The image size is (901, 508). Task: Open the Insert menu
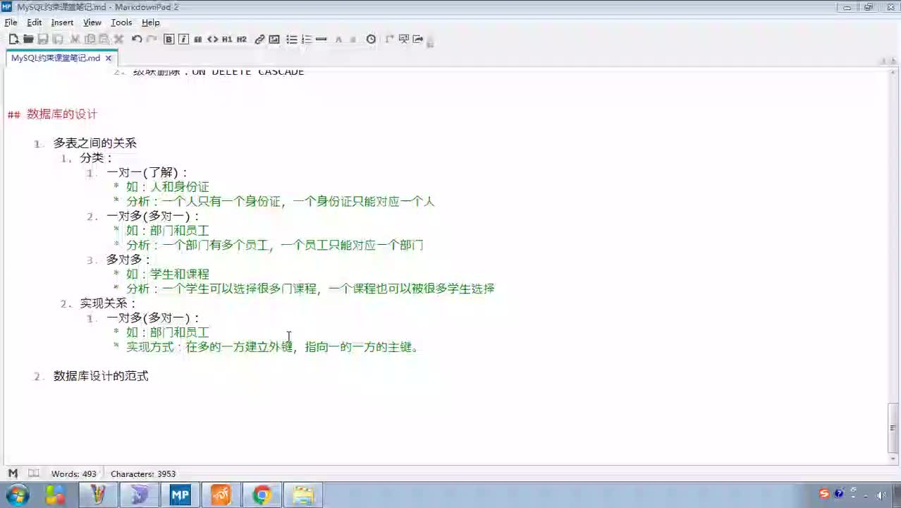pyautogui.click(x=62, y=23)
